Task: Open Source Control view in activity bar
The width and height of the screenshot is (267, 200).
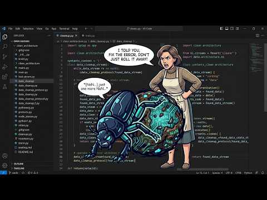Action: (x=5, y=57)
